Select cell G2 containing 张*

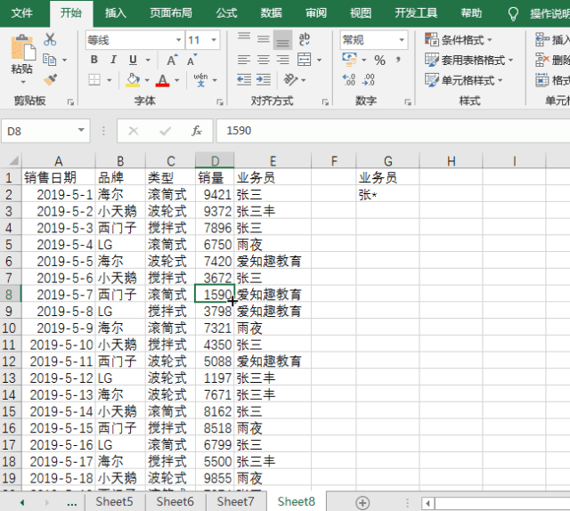387,194
